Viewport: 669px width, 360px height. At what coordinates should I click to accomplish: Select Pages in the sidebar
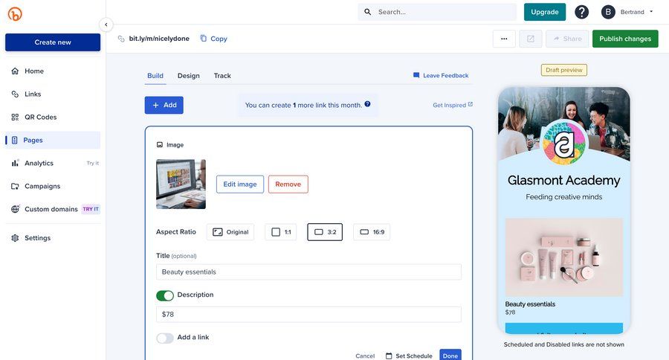click(x=53, y=140)
